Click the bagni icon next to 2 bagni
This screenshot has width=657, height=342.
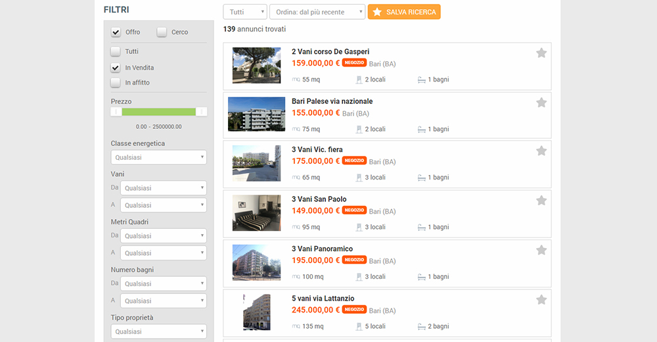[x=422, y=327]
